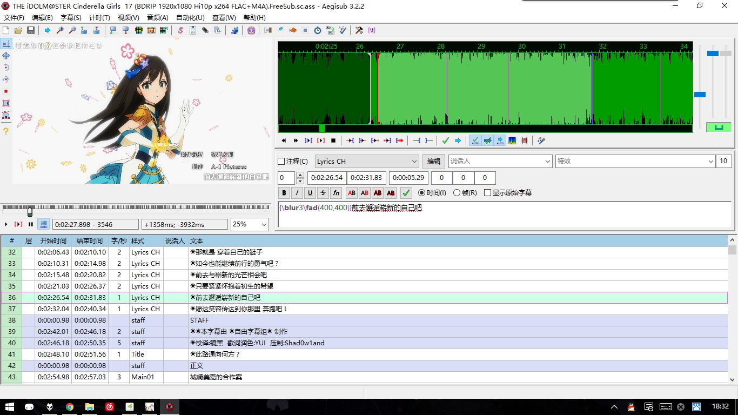The width and height of the screenshot is (738, 415).
Task: Open the Timing Post-Processor clock icon
Action: click(x=318, y=30)
